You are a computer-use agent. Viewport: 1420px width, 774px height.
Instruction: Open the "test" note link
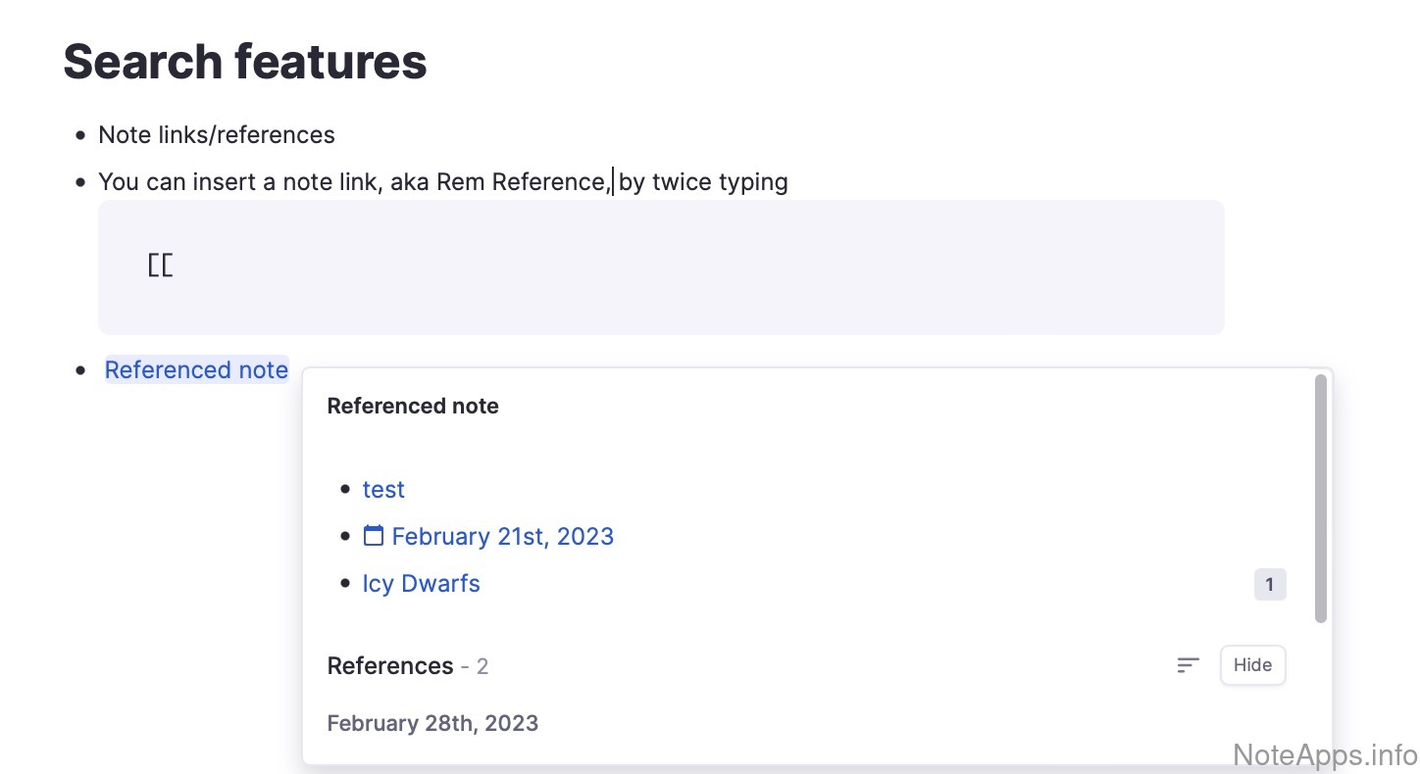click(383, 489)
